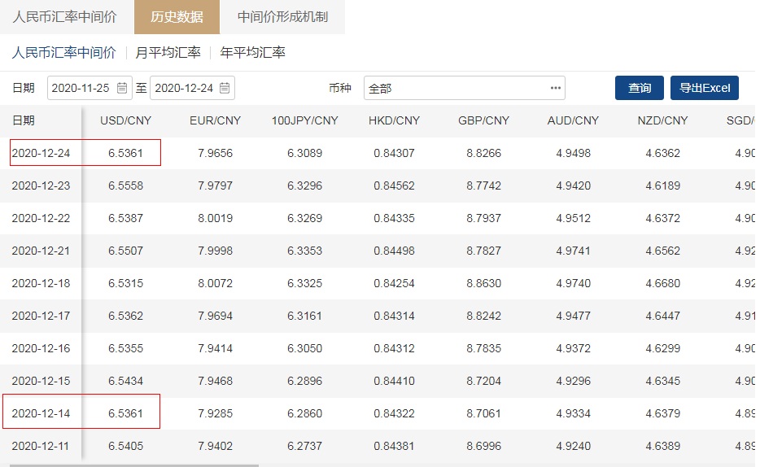The width and height of the screenshot is (760, 467).
Task: Focus start date field 2020-11-25
Action: click(90, 88)
